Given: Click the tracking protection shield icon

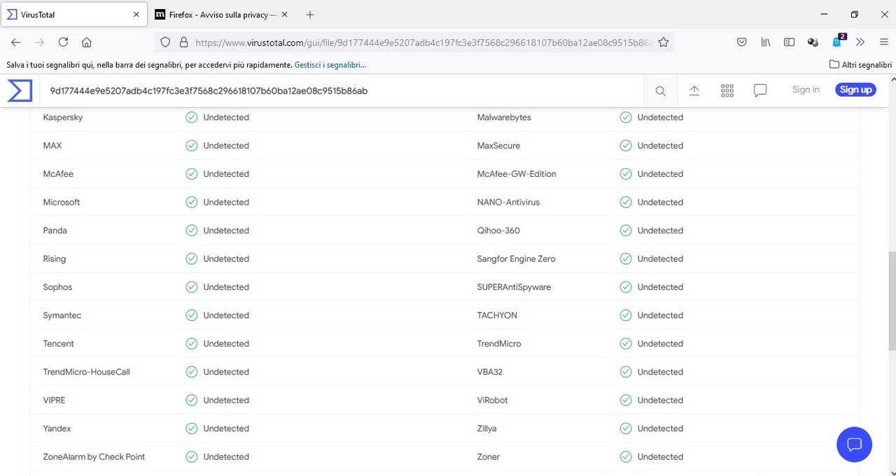Looking at the screenshot, I should [165, 42].
